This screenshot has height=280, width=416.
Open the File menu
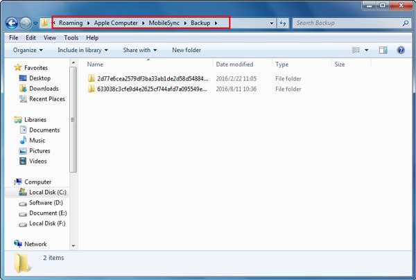click(x=14, y=37)
